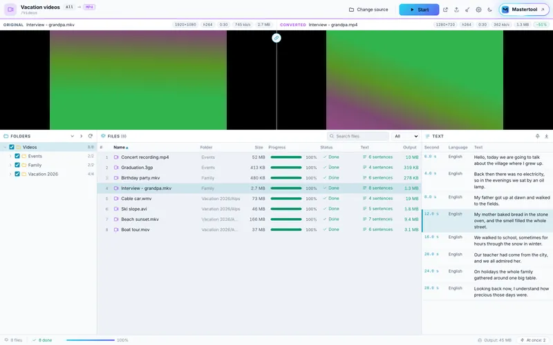Click progress bar of Concert recording.mp4

point(286,157)
